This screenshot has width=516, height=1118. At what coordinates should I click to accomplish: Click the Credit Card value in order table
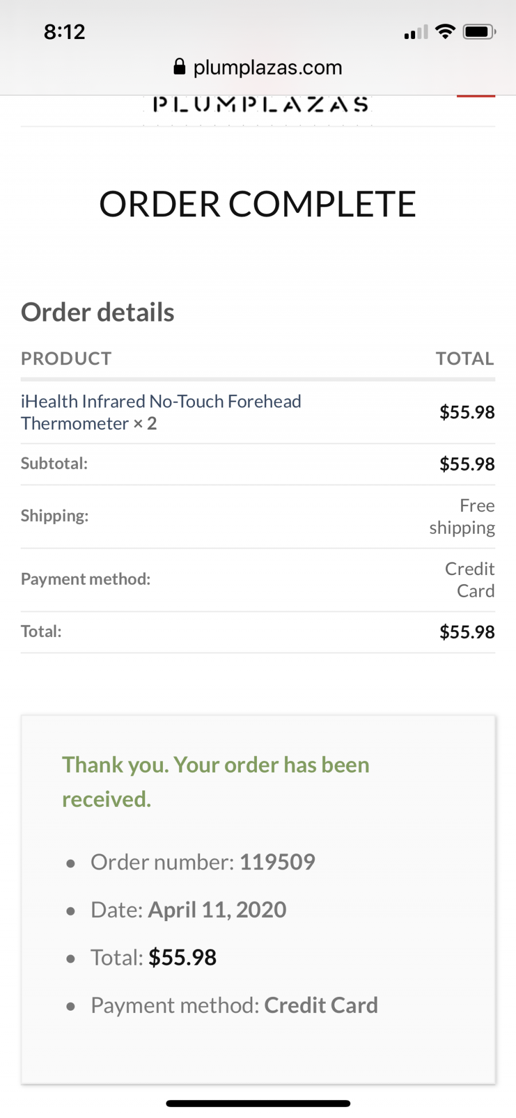point(470,580)
